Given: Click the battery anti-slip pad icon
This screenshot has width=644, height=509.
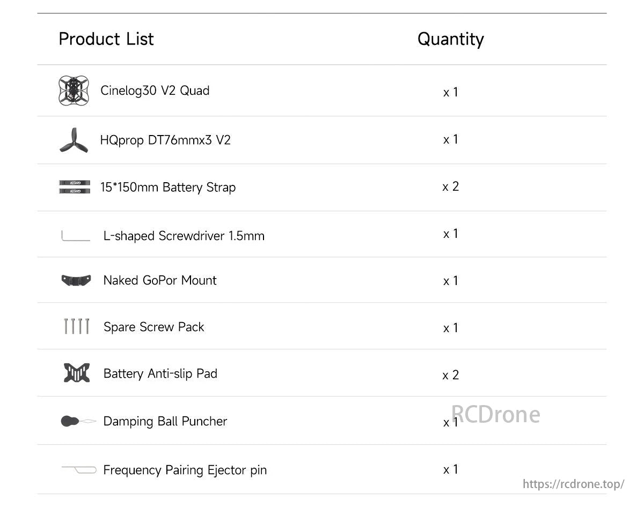Looking at the screenshot, I should pos(76,373).
